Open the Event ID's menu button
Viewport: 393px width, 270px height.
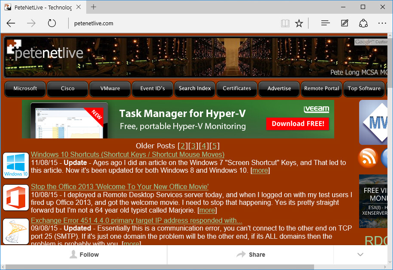tap(152, 89)
